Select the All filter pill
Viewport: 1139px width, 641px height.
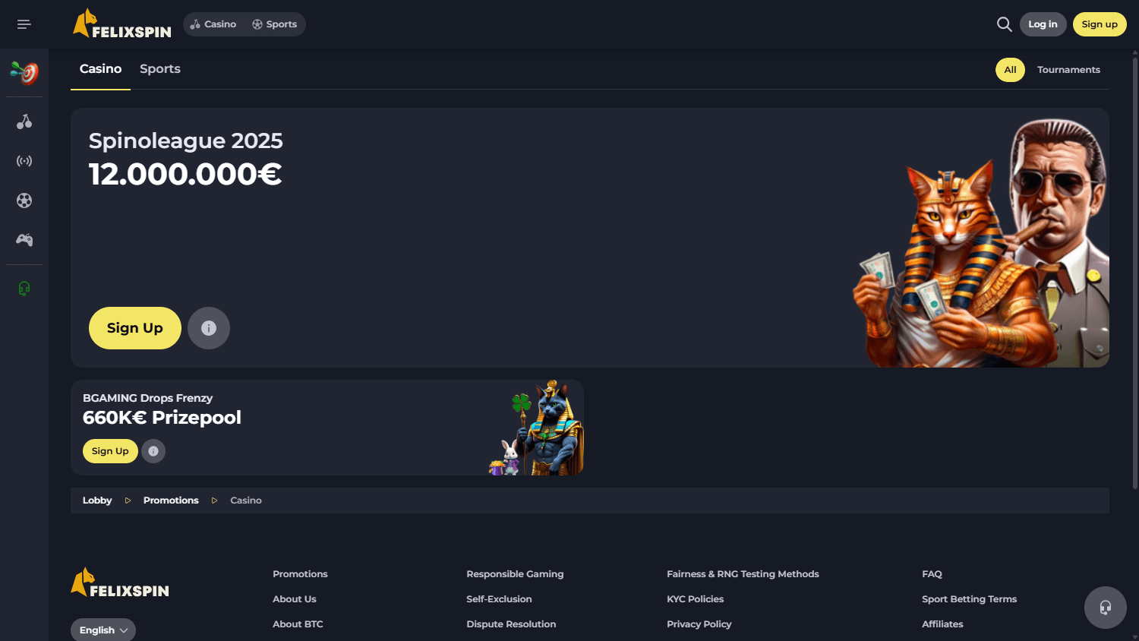[x=1010, y=70]
